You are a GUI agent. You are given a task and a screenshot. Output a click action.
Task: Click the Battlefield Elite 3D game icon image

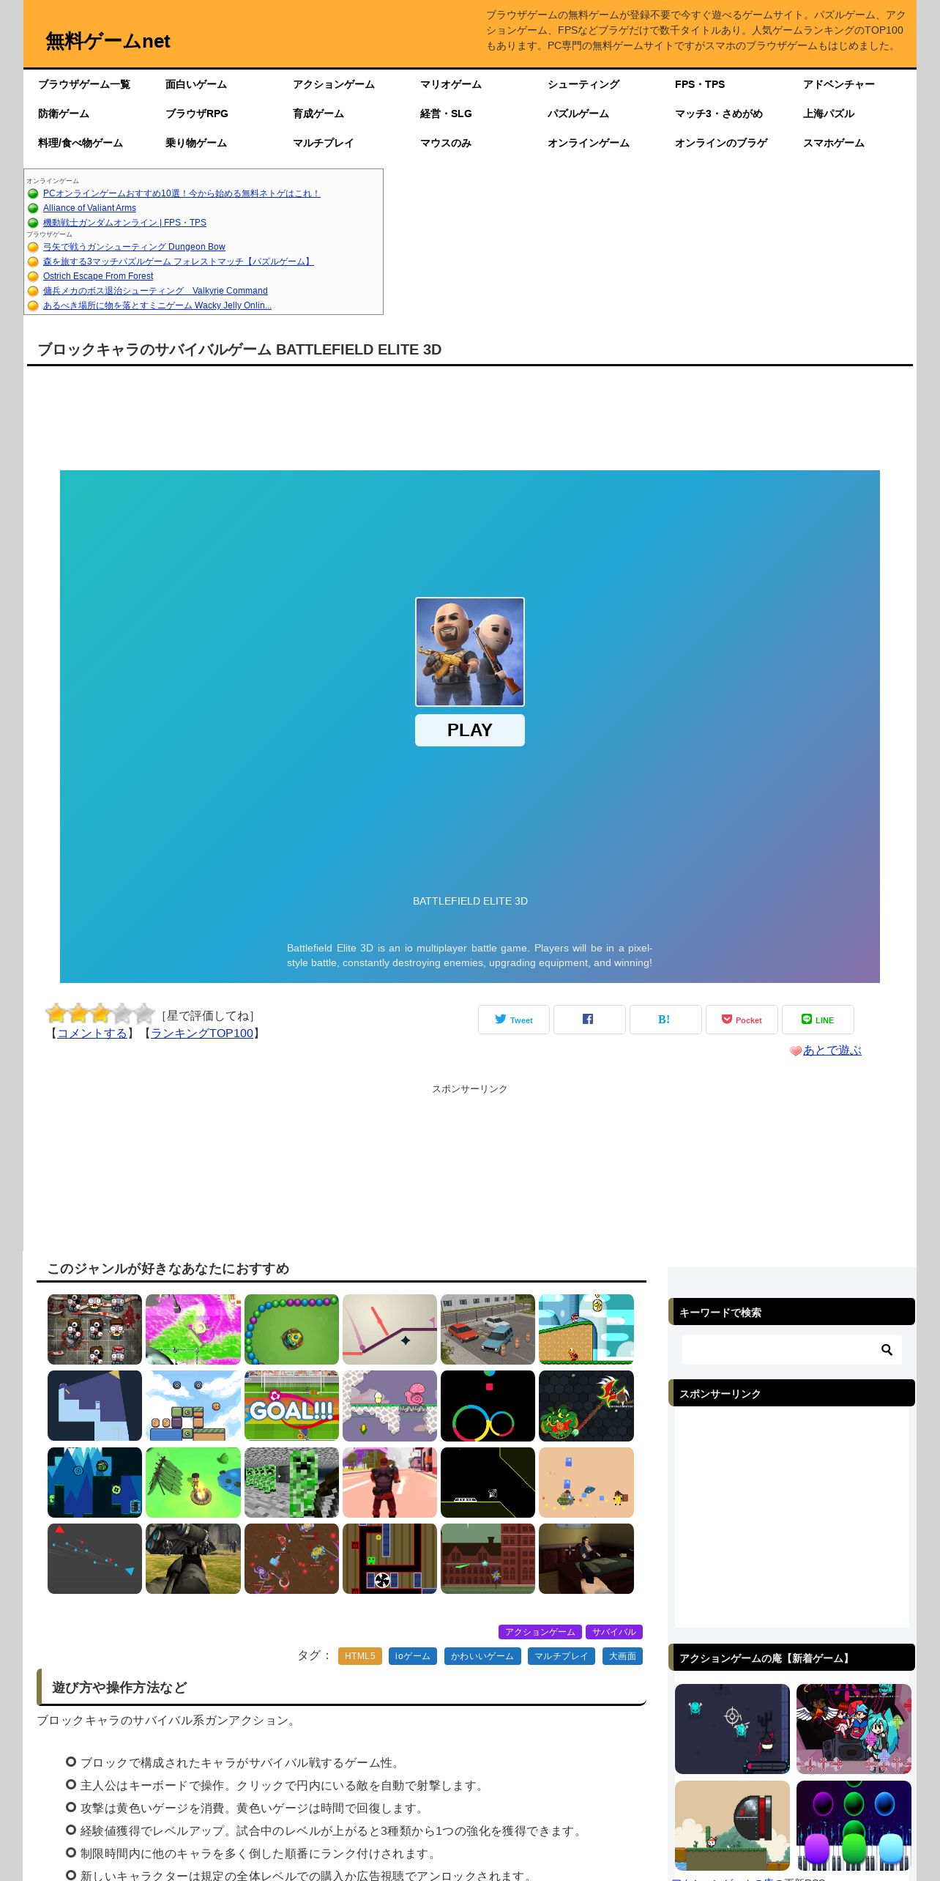pos(470,652)
